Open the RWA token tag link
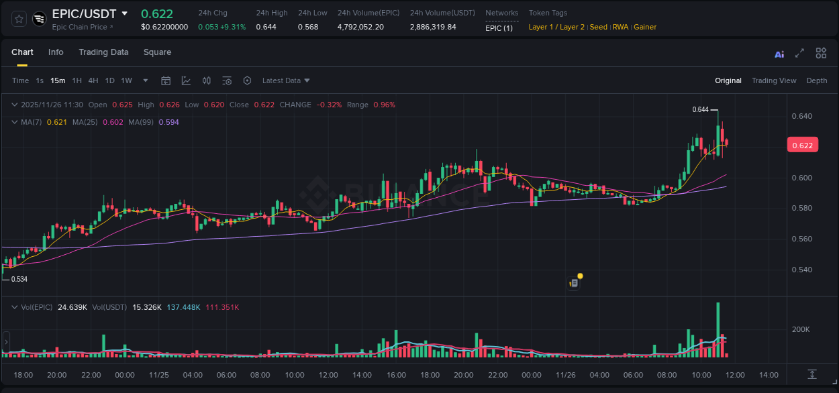 click(x=620, y=27)
